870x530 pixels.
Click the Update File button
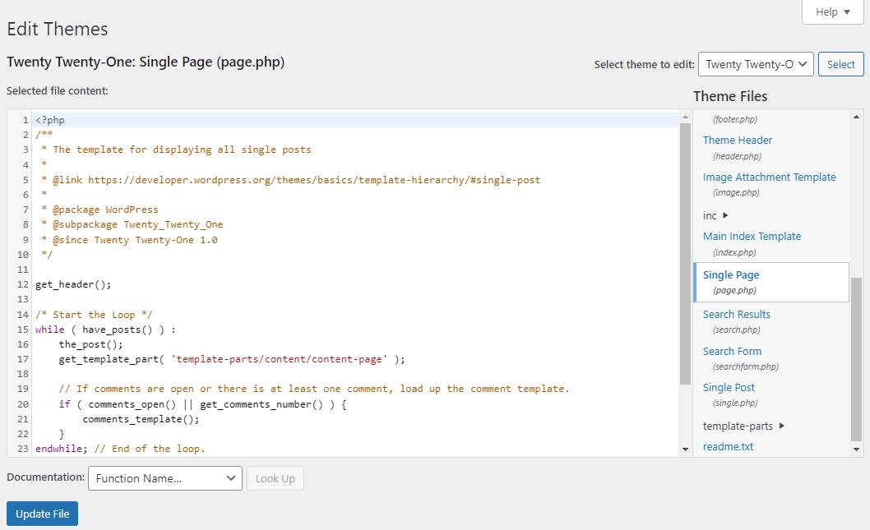42,513
